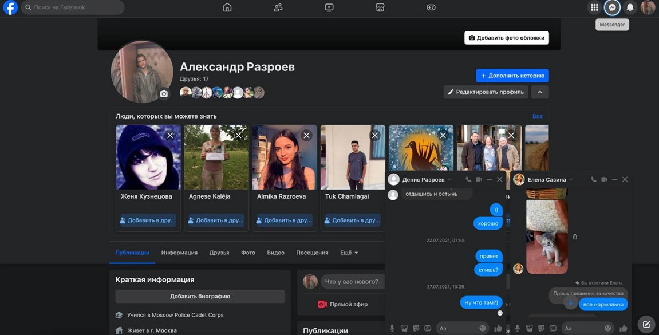Click microphone icon in Денис Разроев chat
Image resolution: width=659 pixels, height=335 pixels.
(392, 328)
